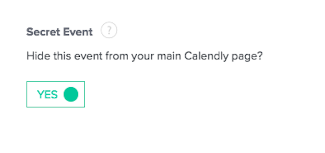
Task: Tap the help icon next to the heading
Action: (x=109, y=31)
